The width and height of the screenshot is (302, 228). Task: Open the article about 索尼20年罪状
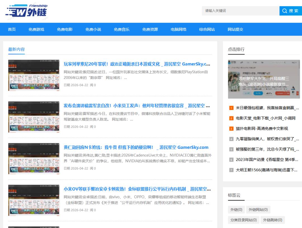(137, 64)
